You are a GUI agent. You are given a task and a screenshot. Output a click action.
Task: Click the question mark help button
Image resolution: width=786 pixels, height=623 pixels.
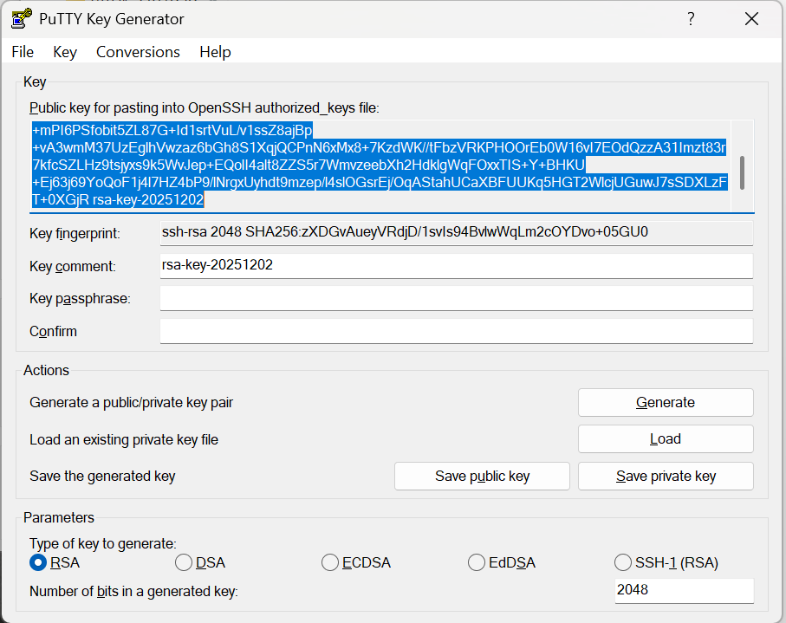pyautogui.click(x=691, y=19)
